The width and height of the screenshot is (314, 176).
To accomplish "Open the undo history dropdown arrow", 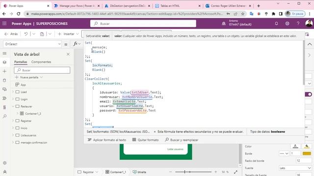I will click(x=34, y=34).
